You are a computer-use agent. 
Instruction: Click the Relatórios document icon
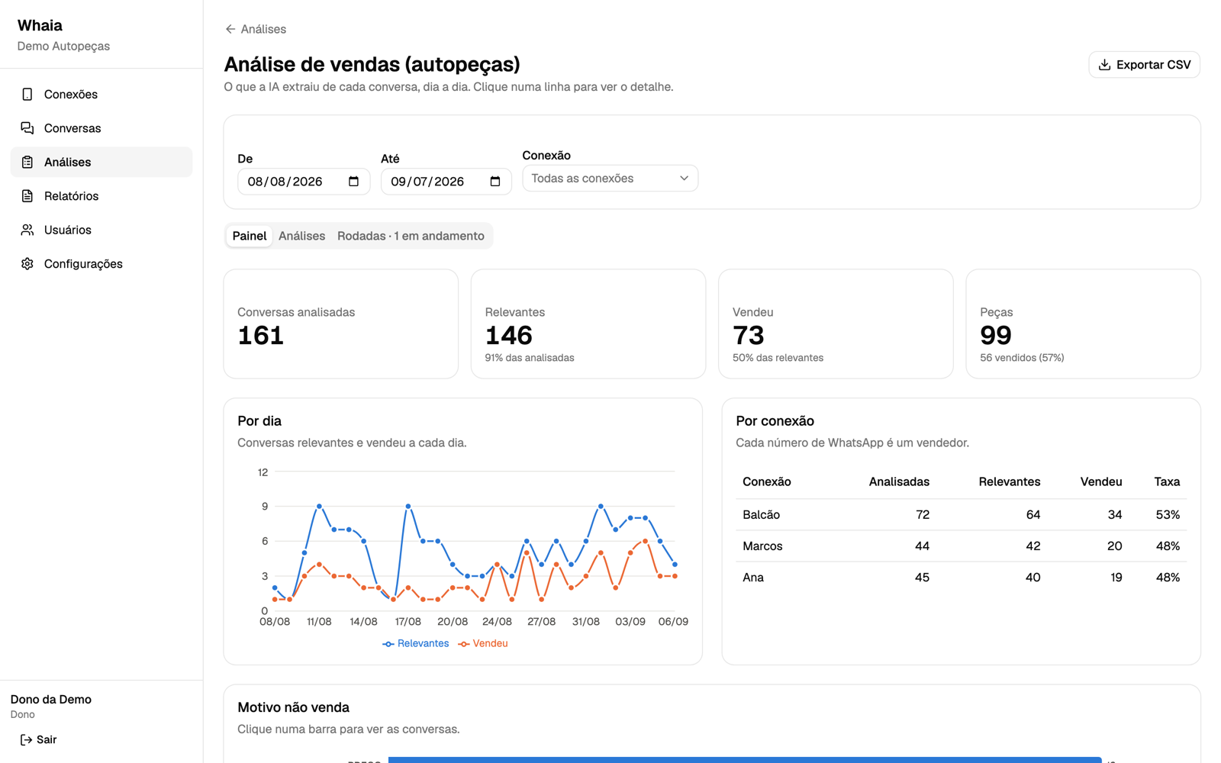click(27, 196)
